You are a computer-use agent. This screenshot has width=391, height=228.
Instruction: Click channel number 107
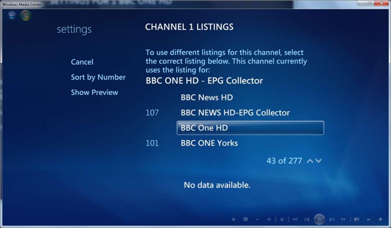tap(152, 113)
